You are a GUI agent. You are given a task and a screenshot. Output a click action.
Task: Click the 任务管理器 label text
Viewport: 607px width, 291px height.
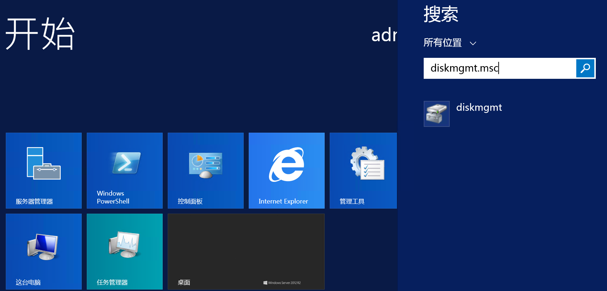pyautogui.click(x=112, y=282)
